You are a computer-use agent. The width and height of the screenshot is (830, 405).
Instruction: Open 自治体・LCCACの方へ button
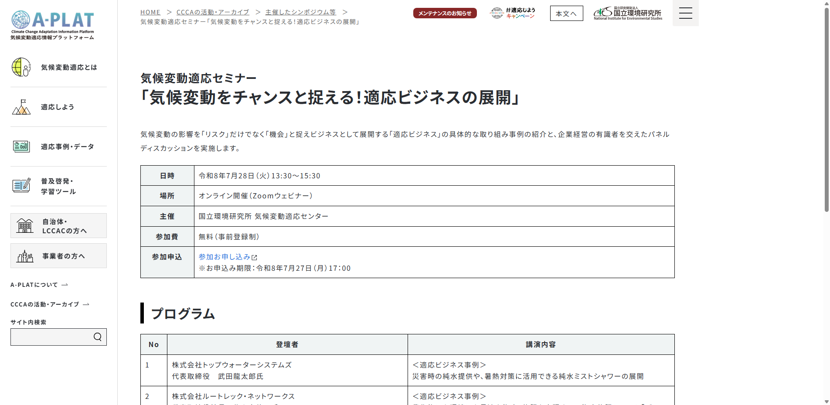point(58,226)
